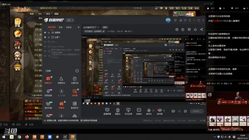Open settings gear on 读弹幕 tool

[x=78, y=90]
